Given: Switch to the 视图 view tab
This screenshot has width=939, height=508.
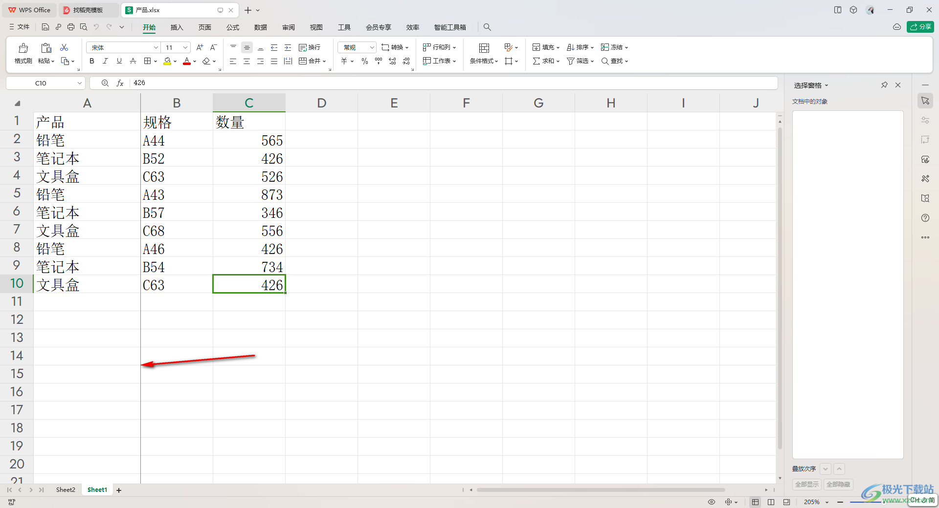Looking at the screenshot, I should (316, 27).
